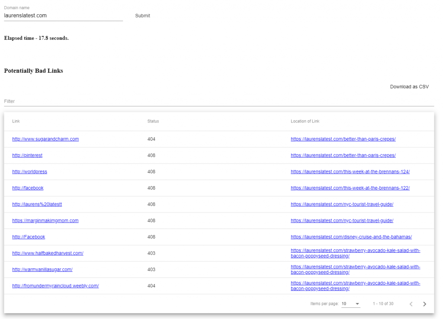Select status 403 in halfbakedharvest row

coord(151,253)
